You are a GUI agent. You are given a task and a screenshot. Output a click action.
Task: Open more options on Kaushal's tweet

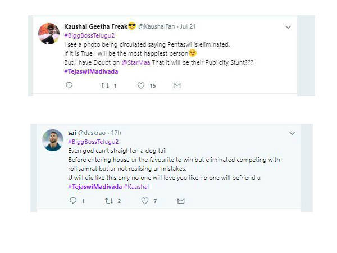(x=288, y=27)
